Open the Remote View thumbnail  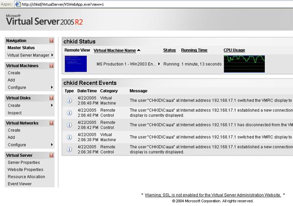[x=76, y=64]
